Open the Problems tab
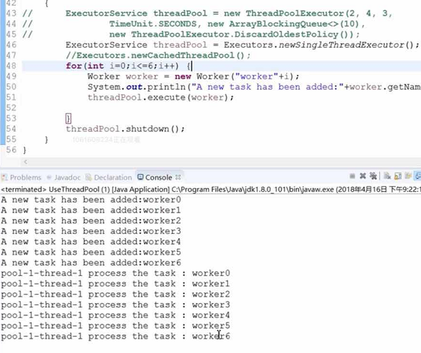This screenshot has height=353, width=421. coord(22,178)
